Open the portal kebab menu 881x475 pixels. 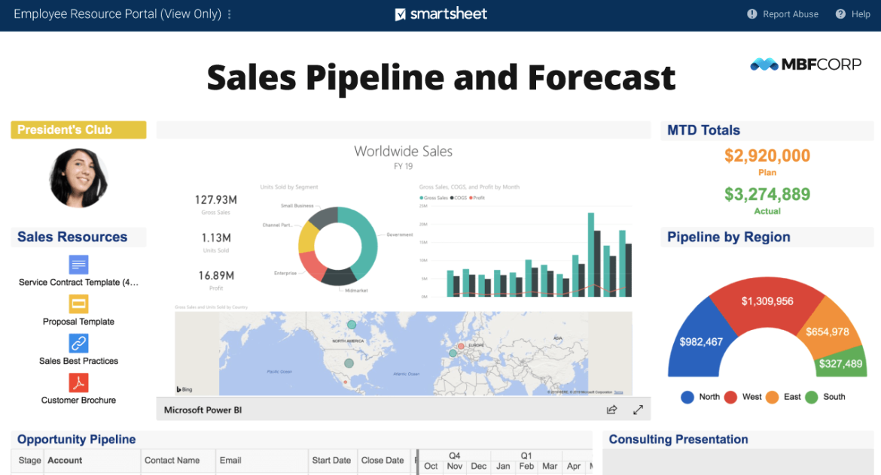[x=230, y=14]
